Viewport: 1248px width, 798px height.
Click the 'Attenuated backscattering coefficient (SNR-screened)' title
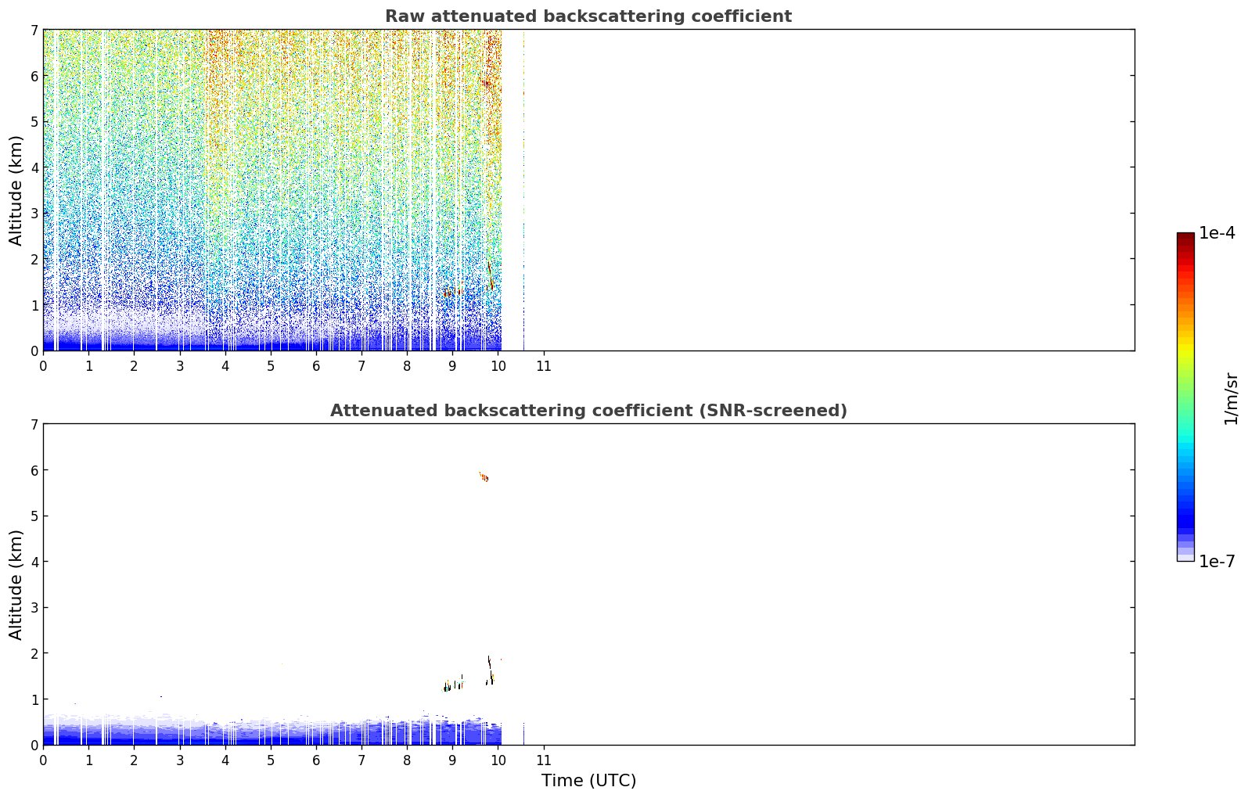click(588, 411)
